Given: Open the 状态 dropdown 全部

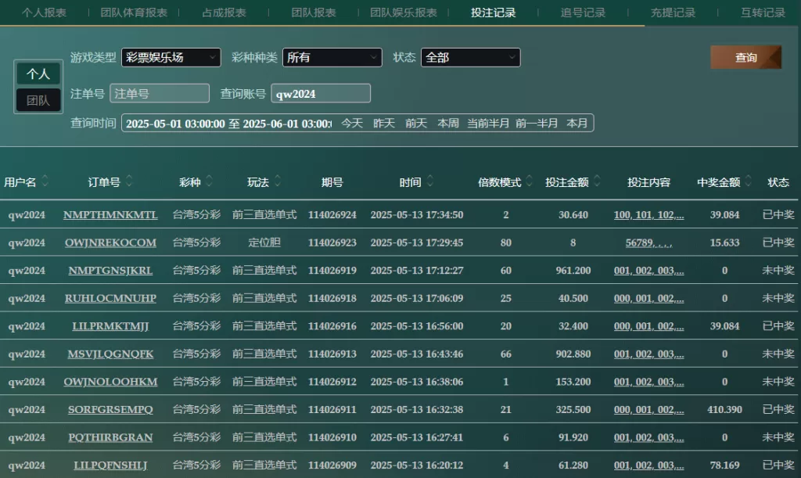Looking at the screenshot, I should (470, 57).
